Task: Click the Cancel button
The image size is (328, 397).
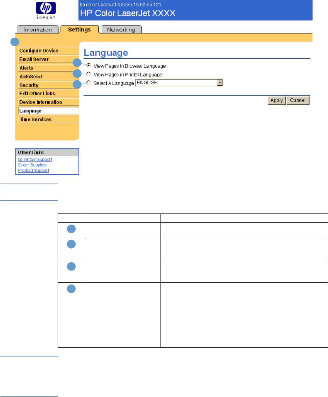Action: click(x=298, y=100)
